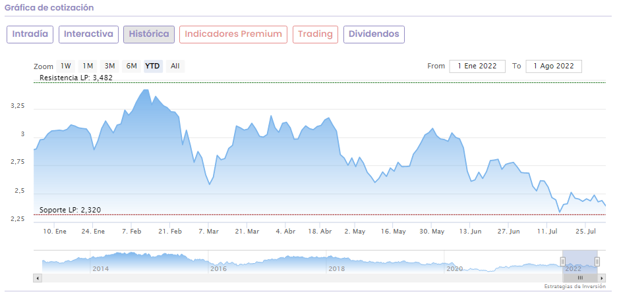Select the 3M zoom range
Viewport: 617px width, 298px height.
[x=109, y=66]
